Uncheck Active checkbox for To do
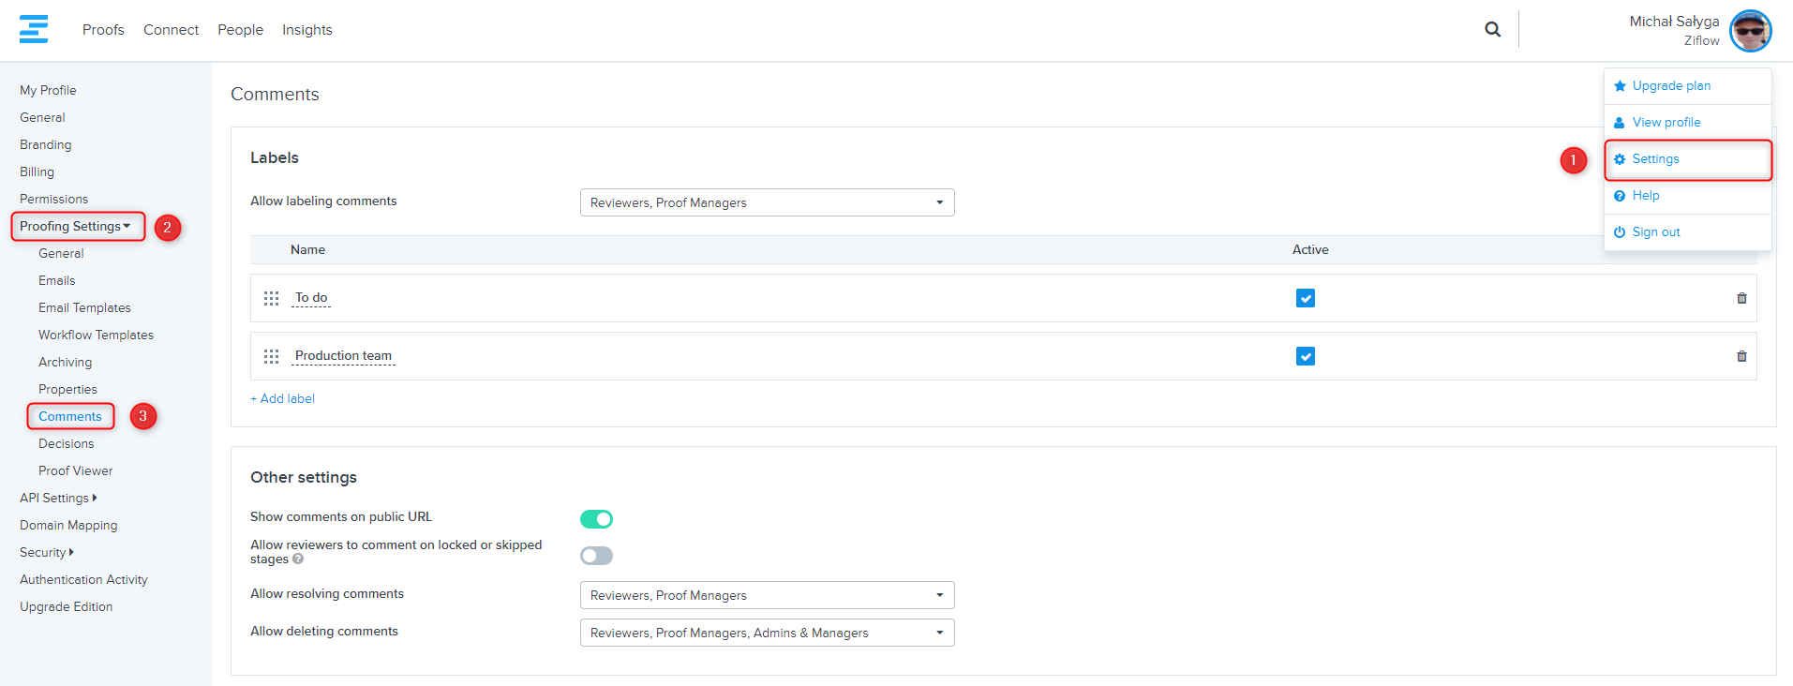The image size is (1793, 686). [1305, 298]
